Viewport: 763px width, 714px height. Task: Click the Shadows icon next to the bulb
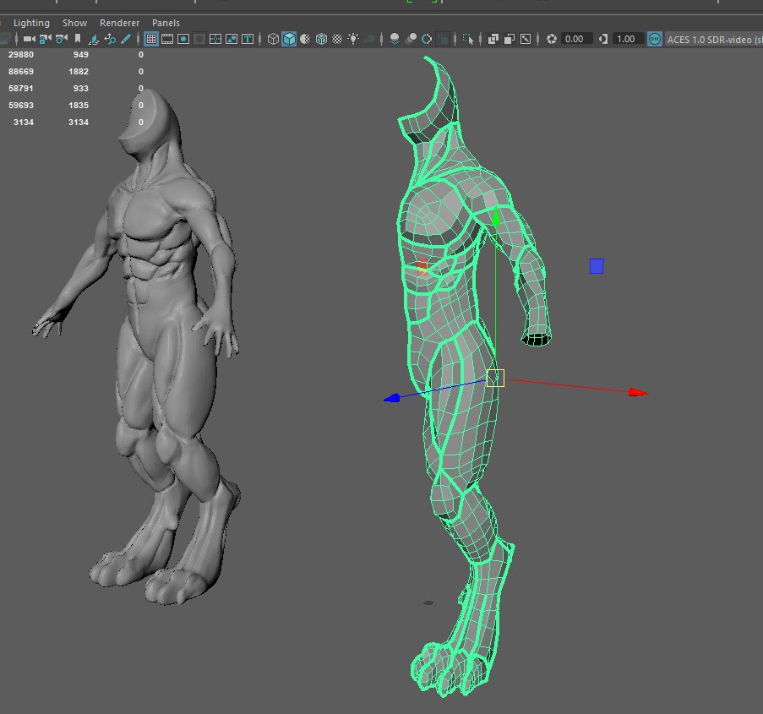coord(369,39)
